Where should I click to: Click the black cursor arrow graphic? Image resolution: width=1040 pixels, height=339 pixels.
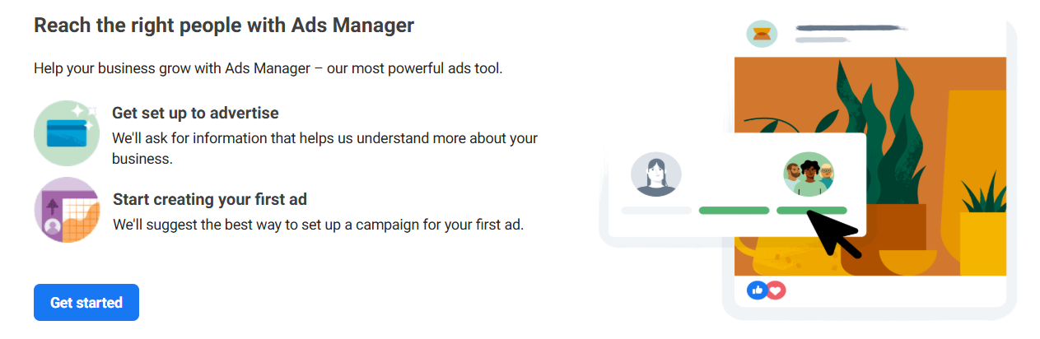(833, 234)
